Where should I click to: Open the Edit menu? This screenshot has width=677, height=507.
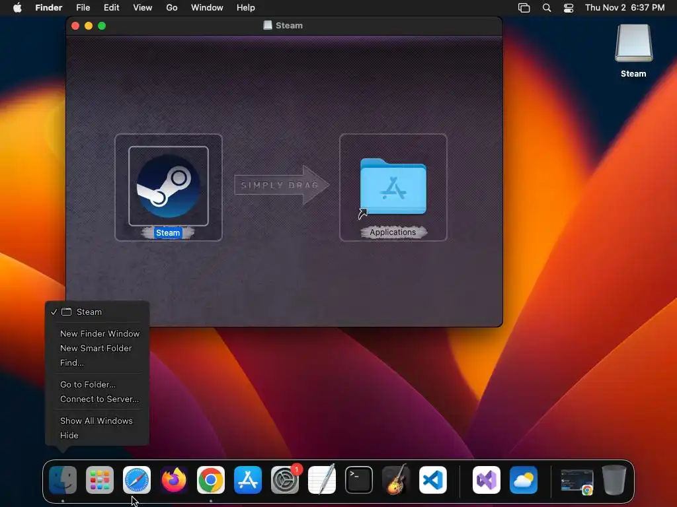pos(111,8)
